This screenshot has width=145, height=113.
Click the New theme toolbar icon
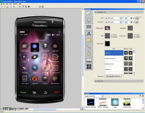tap(2, 6)
